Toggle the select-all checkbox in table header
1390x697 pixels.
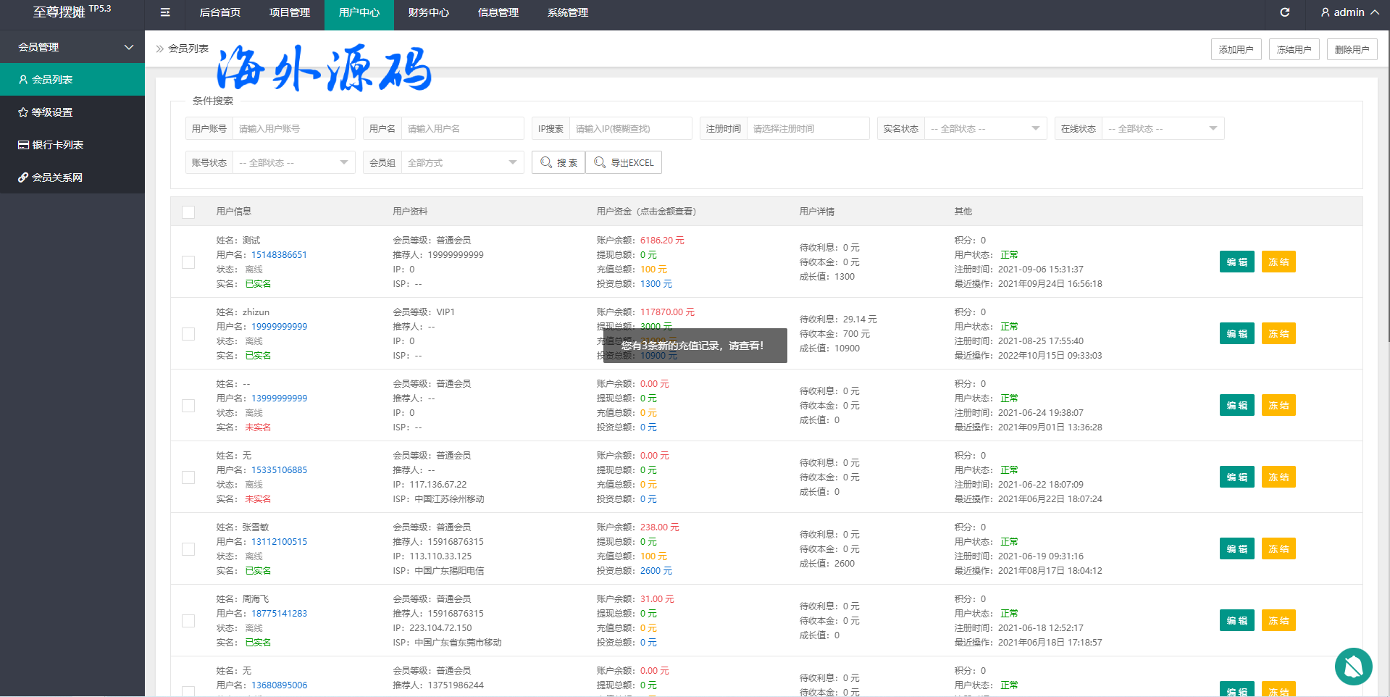point(188,212)
